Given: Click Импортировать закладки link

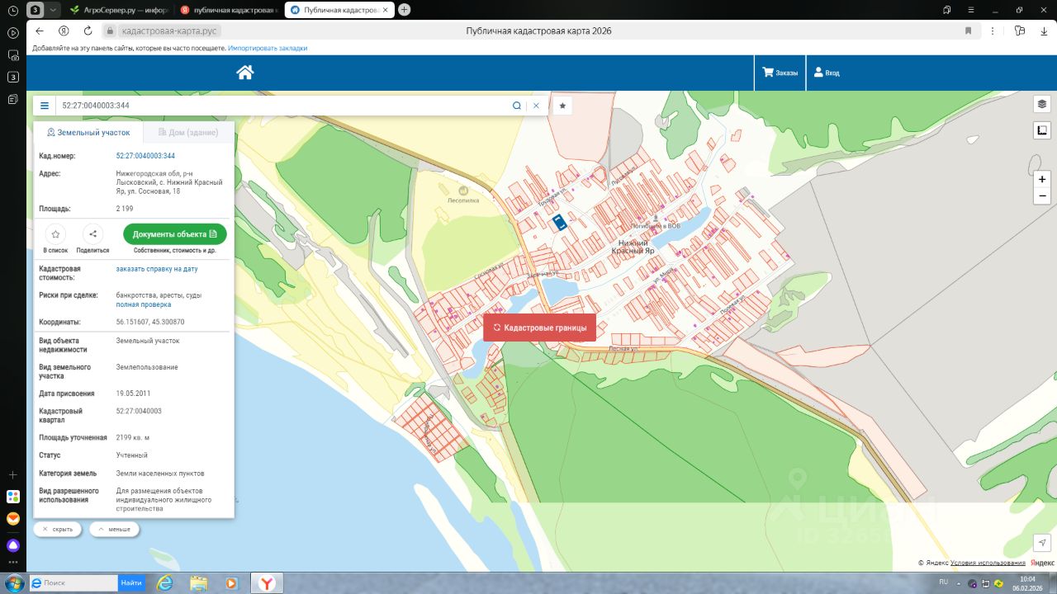Looking at the screenshot, I should click(268, 48).
